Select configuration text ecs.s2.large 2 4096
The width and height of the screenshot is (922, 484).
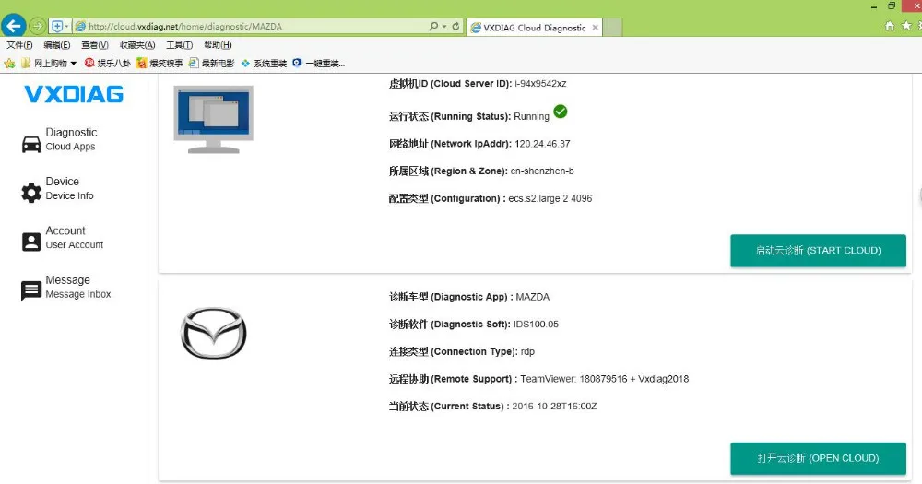click(x=550, y=199)
